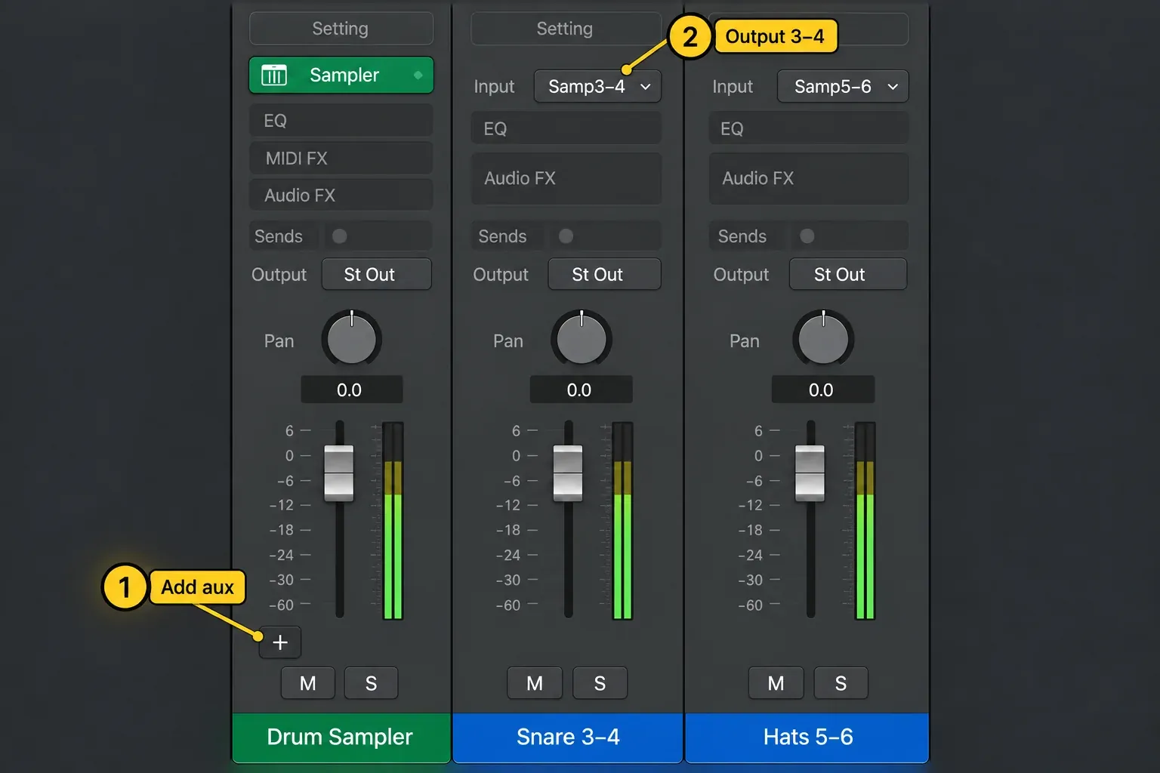Click Drum Sampler pan value 0.0 field

pos(352,390)
